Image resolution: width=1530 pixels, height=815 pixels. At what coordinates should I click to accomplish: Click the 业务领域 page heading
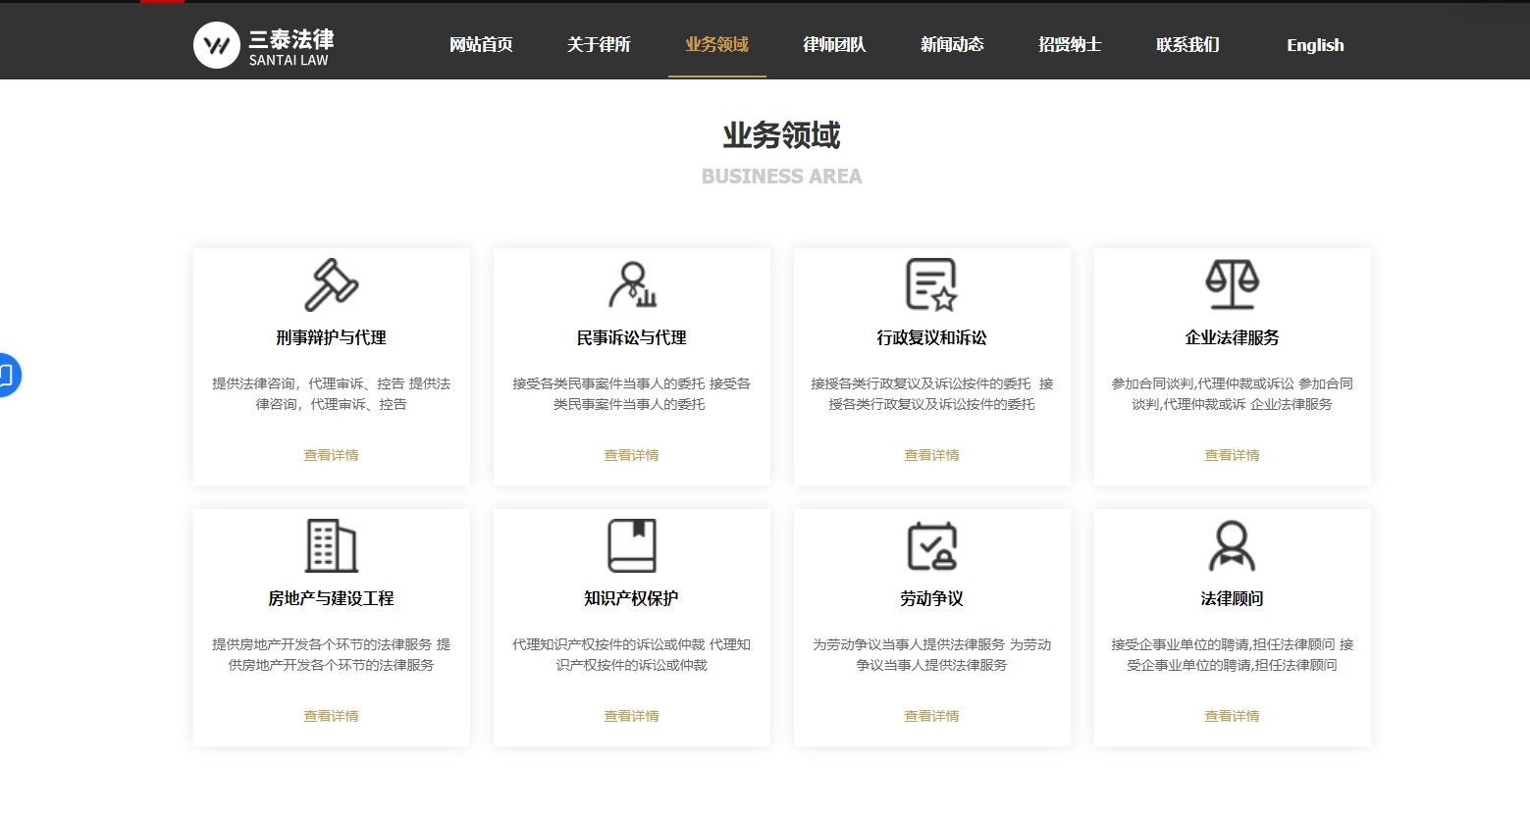pyautogui.click(x=781, y=135)
